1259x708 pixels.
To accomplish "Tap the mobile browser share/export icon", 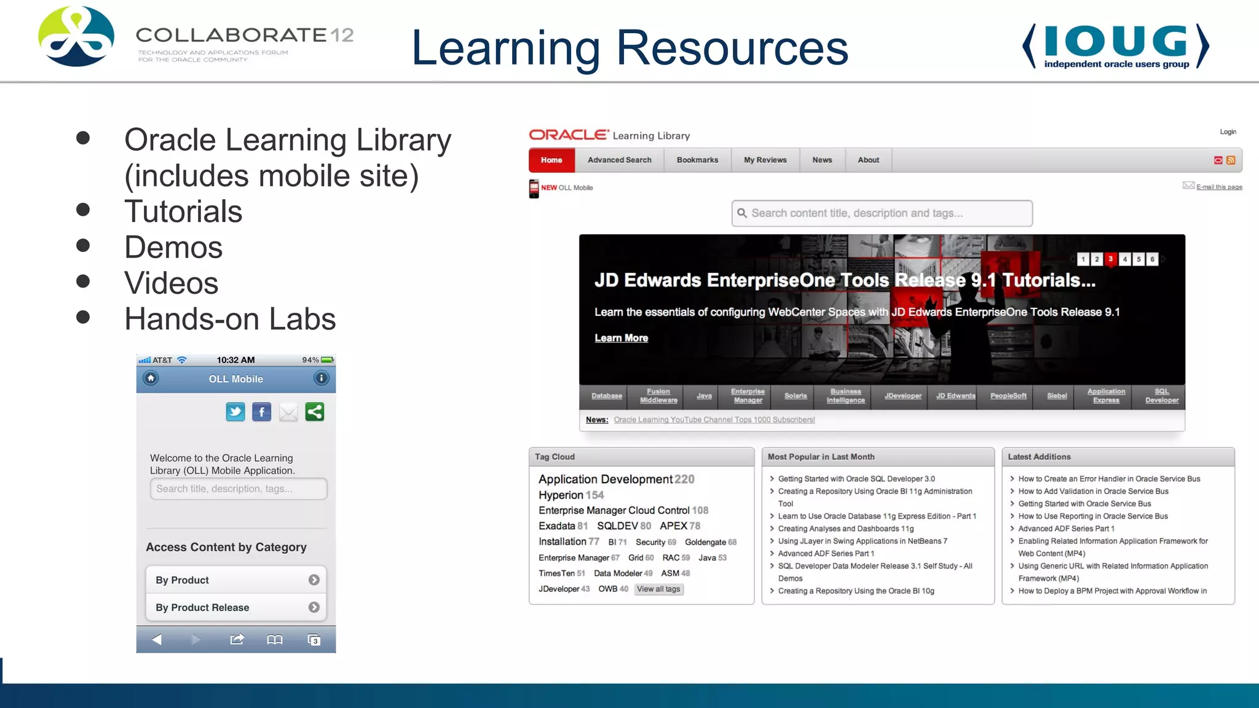I will coord(237,640).
